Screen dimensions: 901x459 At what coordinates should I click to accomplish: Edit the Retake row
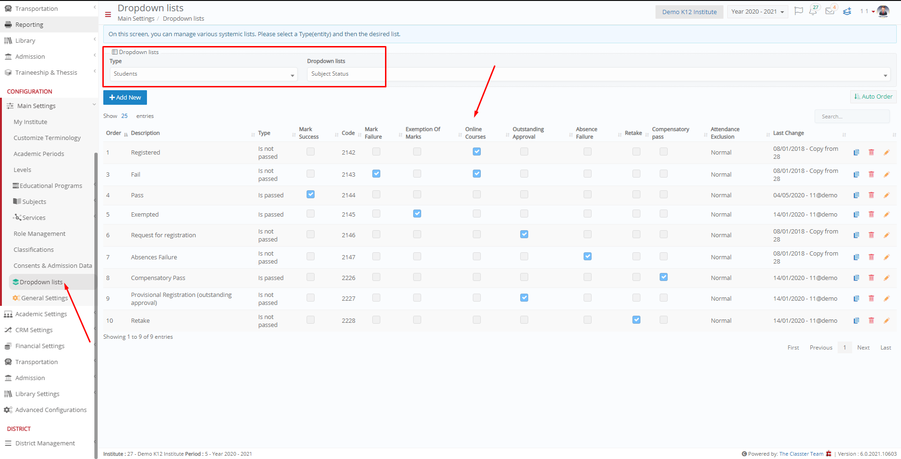pyautogui.click(x=886, y=320)
